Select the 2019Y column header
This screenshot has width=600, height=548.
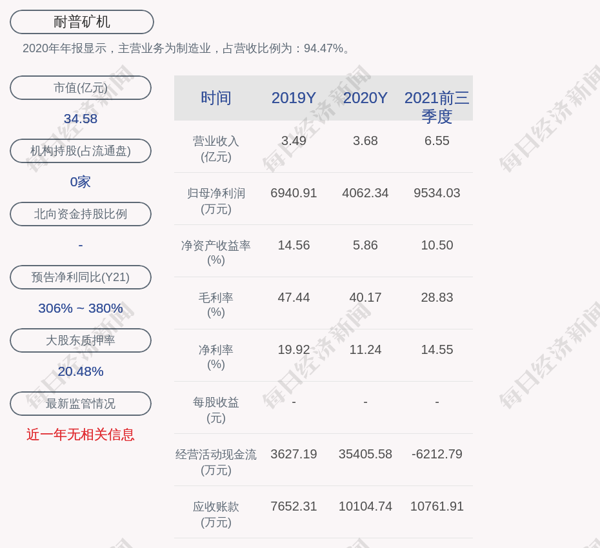click(x=294, y=98)
